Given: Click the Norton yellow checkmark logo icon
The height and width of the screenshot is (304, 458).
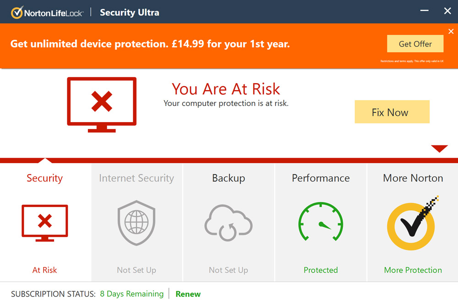Looking at the screenshot, I should pos(413,223).
